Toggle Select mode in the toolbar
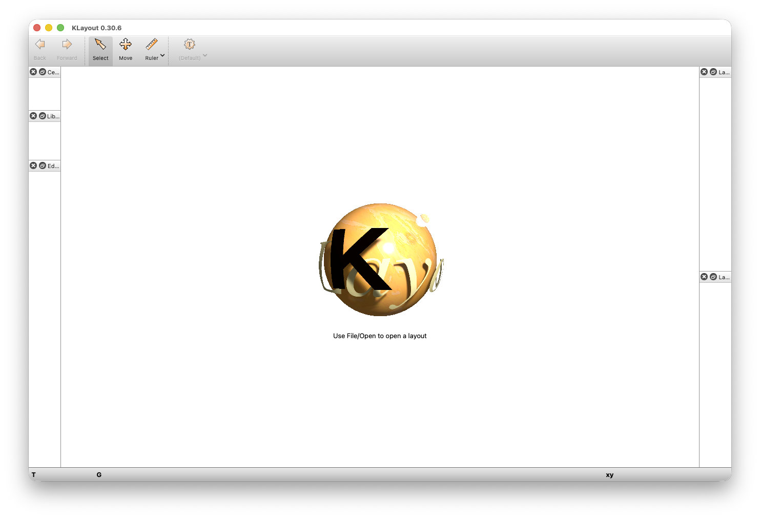The height and width of the screenshot is (519, 760). tap(100, 50)
